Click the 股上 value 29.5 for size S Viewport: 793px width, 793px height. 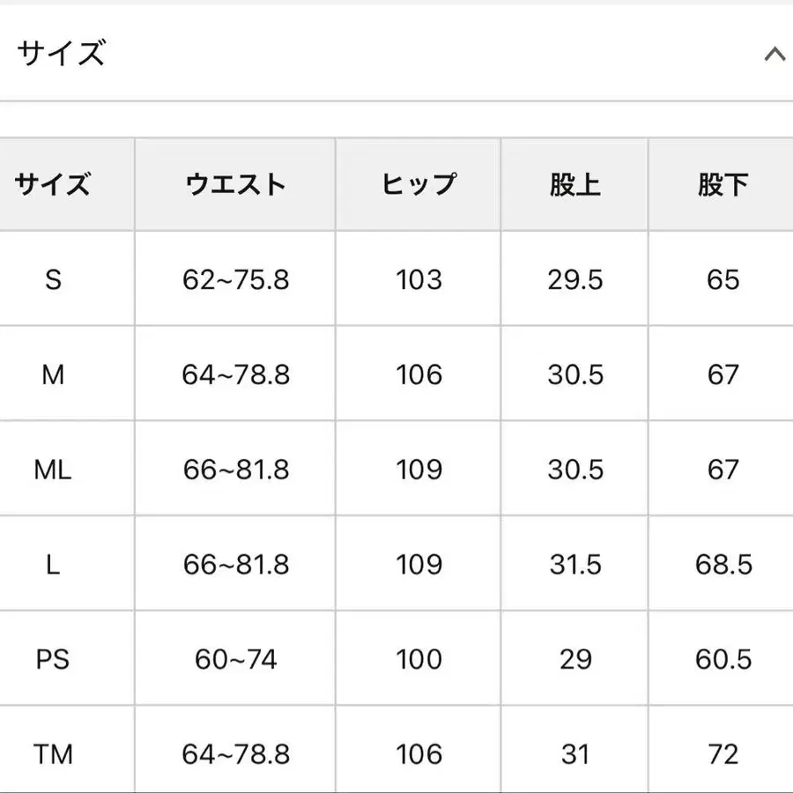574,280
